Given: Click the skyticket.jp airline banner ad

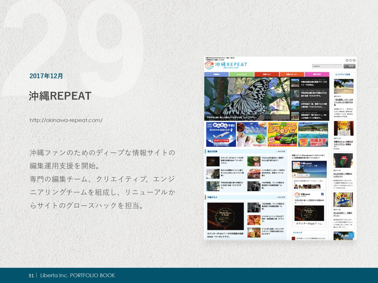Looking at the screenshot, I should (221, 134).
